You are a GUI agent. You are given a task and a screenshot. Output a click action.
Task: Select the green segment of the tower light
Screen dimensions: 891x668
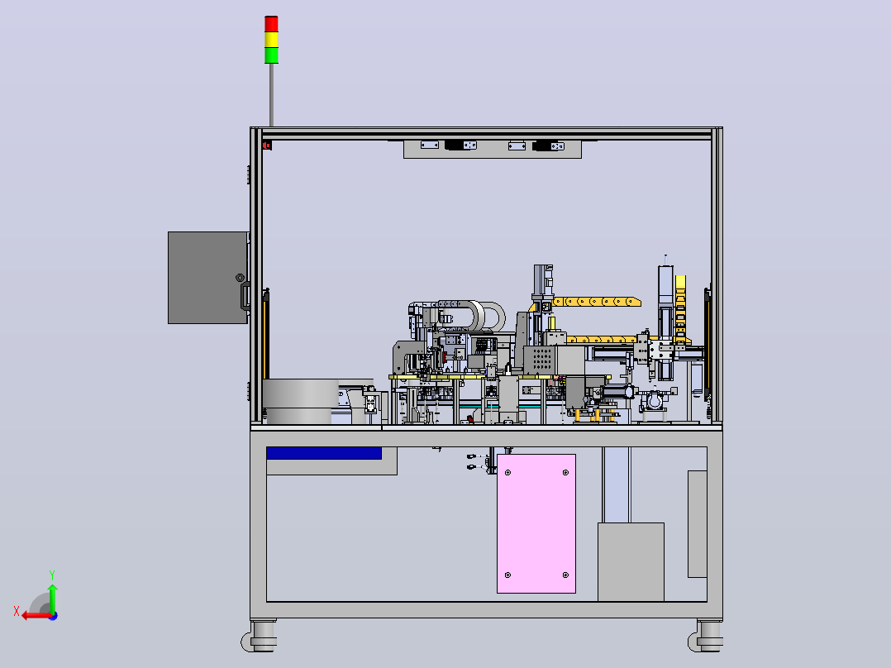click(272, 55)
